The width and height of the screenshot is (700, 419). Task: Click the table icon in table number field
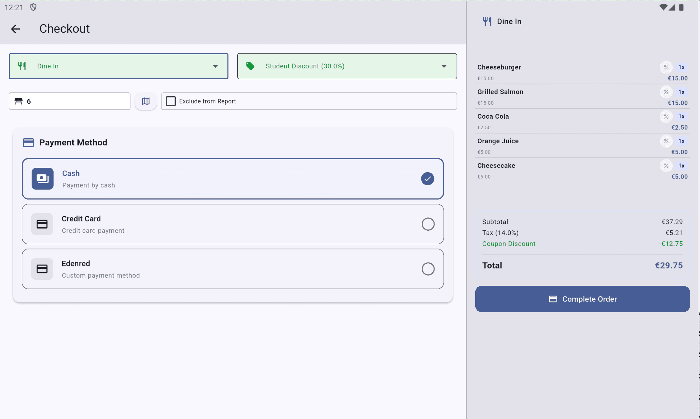pyautogui.click(x=19, y=101)
